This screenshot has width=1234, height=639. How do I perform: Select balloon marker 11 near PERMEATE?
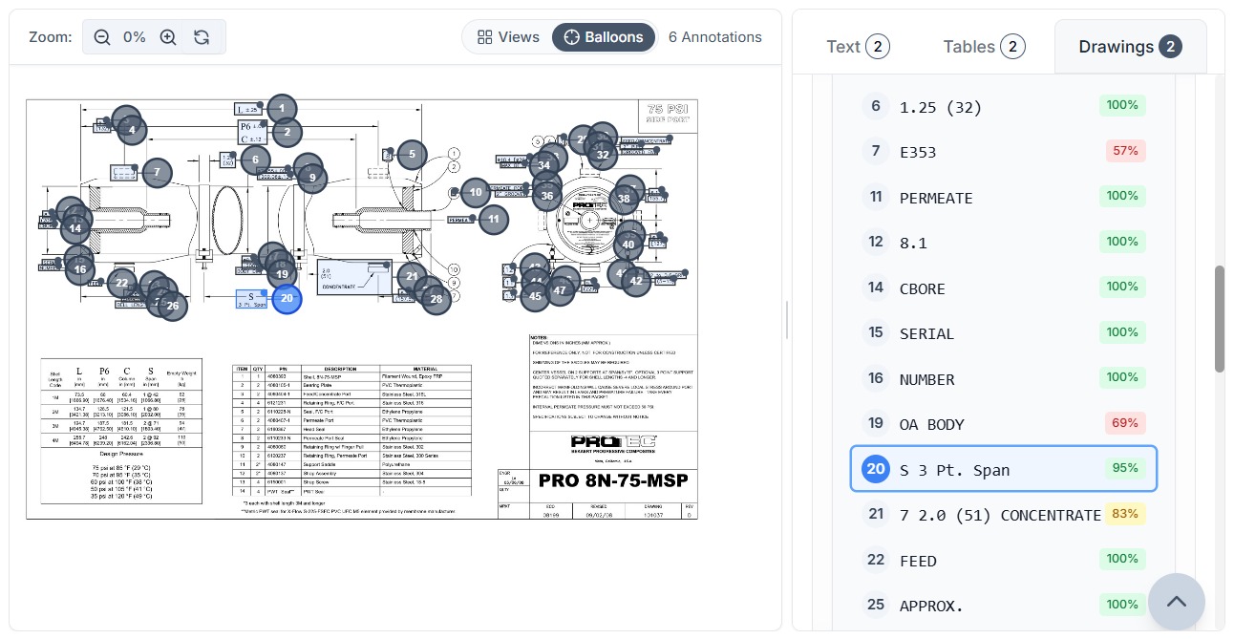click(493, 220)
